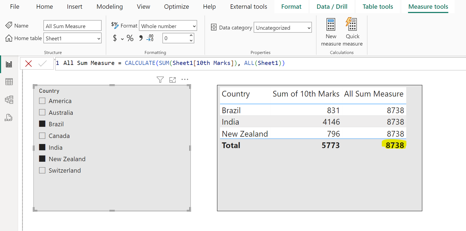Switch to the Table view sidebar icon
Image resolution: width=466 pixels, height=231 pixels.
[9, 82]
